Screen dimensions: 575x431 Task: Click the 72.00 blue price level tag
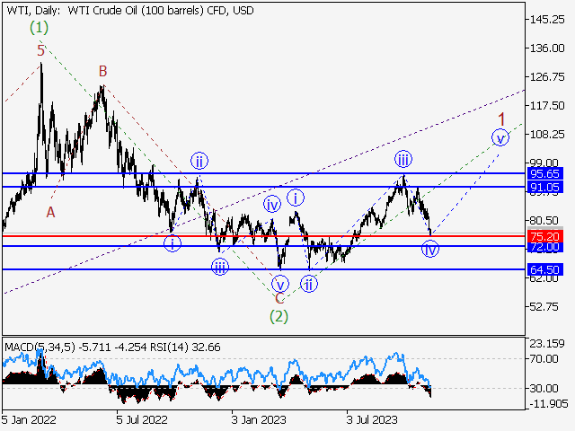[x=544, y=247]
